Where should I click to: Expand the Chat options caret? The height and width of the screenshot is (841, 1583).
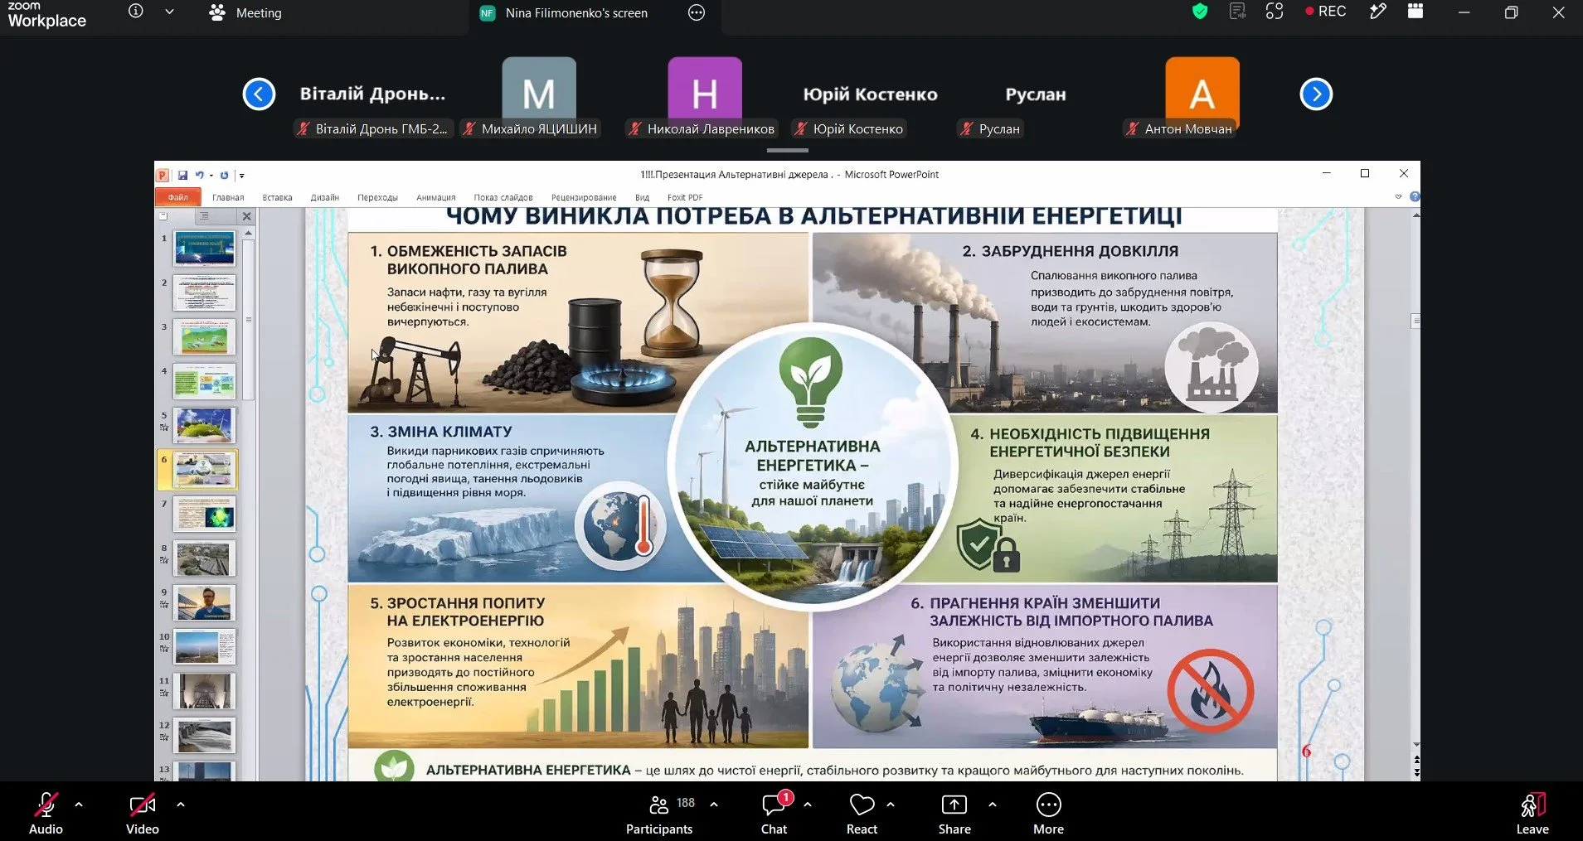click(808, 804)
